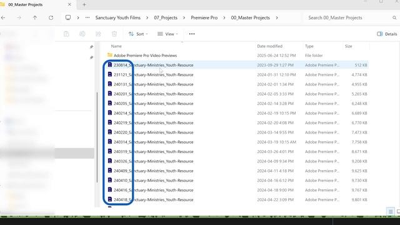Screen dimensions: 400x225
Task: Click the file icon of 240131 project
Action: 110,84
